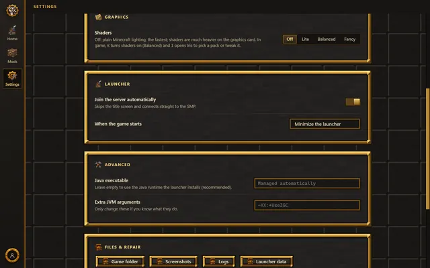This screenshot has height=268, width=430.
Task: Click the Files & Repair chest icon
Action: (99, 247)
